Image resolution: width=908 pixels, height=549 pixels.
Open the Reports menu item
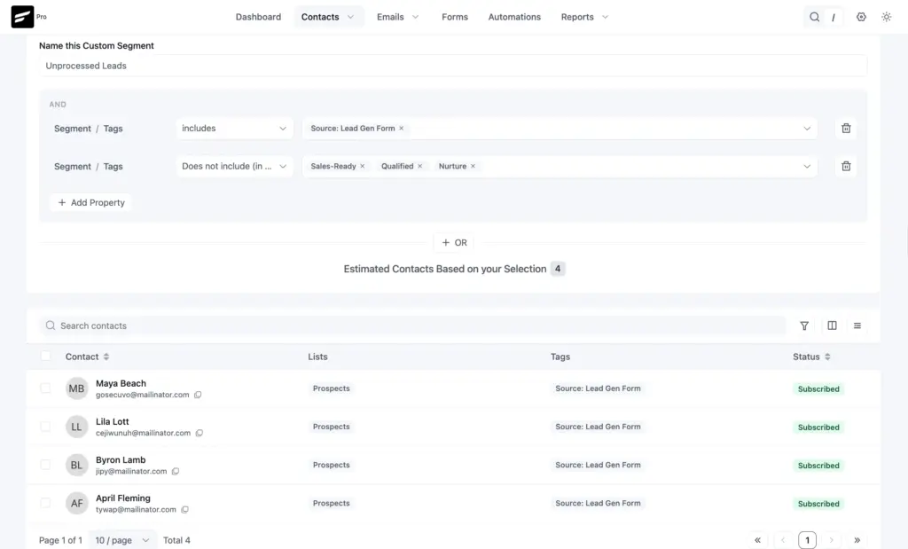click(x=577, y=17)
